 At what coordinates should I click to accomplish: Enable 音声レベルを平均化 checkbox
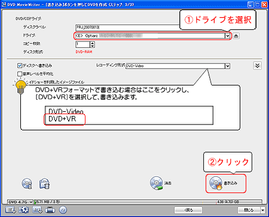click(x=20, y=74)
